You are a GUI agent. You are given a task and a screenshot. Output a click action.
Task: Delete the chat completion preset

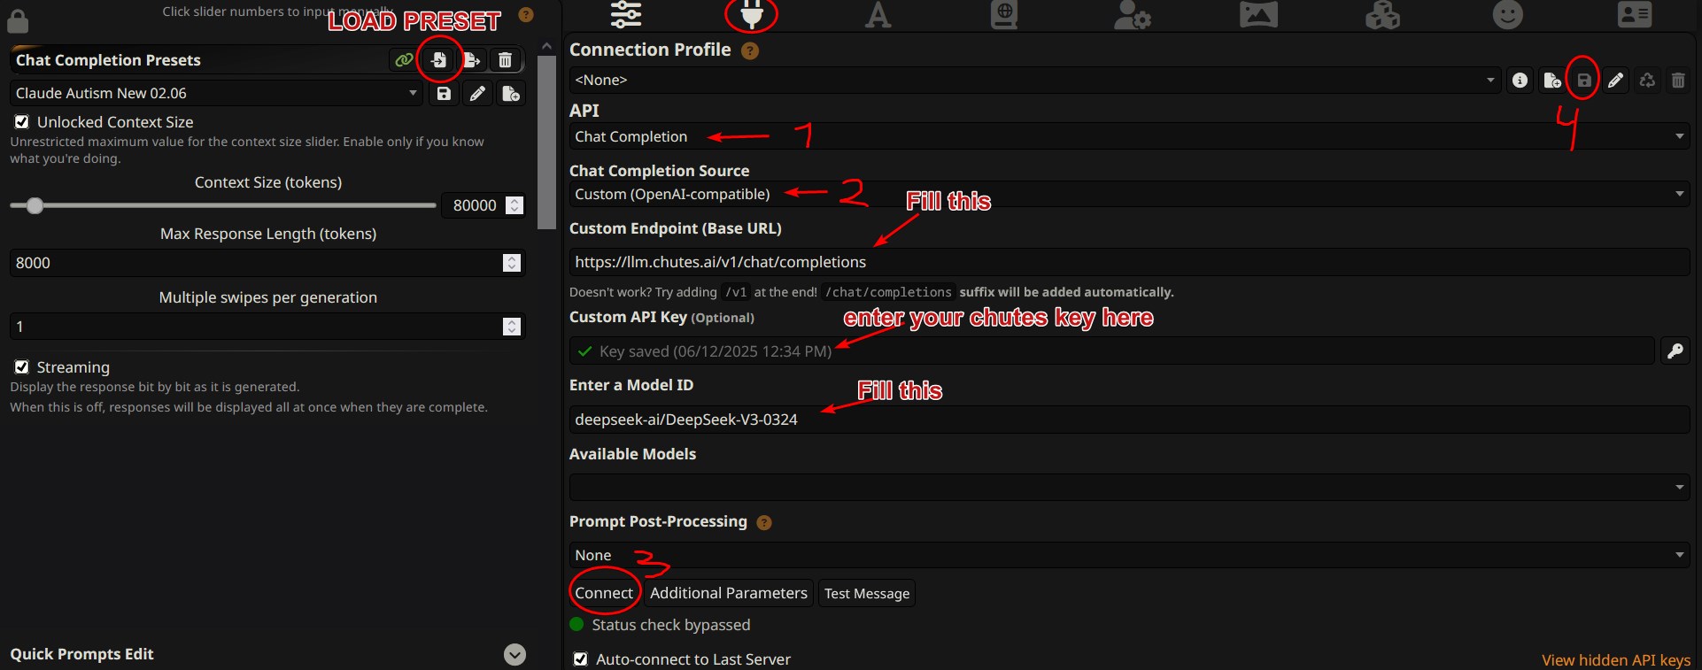(505, 60)
